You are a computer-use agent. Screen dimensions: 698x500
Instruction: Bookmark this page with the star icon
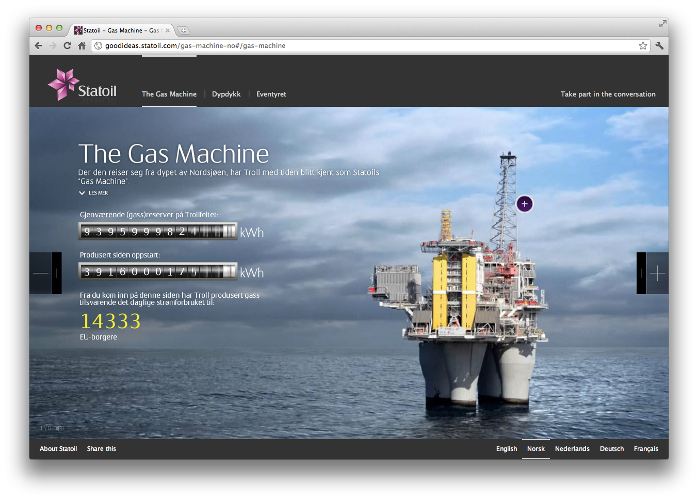tap(643, 45)
